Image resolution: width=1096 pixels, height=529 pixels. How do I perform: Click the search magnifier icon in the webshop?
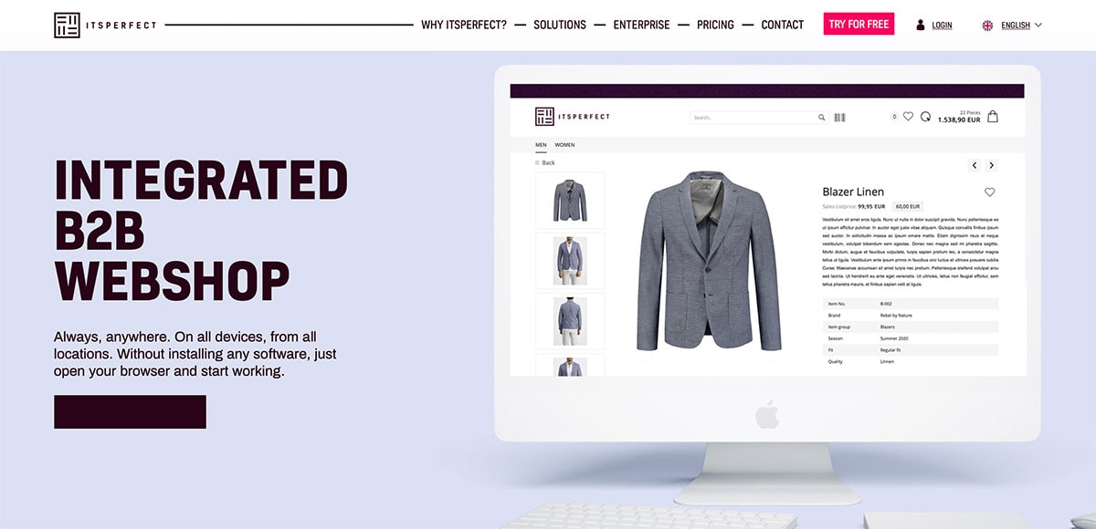[x=821, y=118]
